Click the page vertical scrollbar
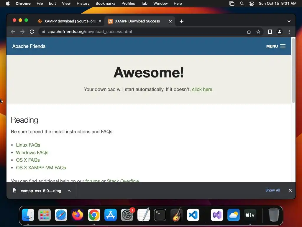This screenshot has height=227, width=302. (293, 70)
